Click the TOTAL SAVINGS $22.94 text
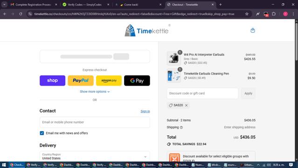Viewport: 298px width, 168px height. tap(189, 144)
